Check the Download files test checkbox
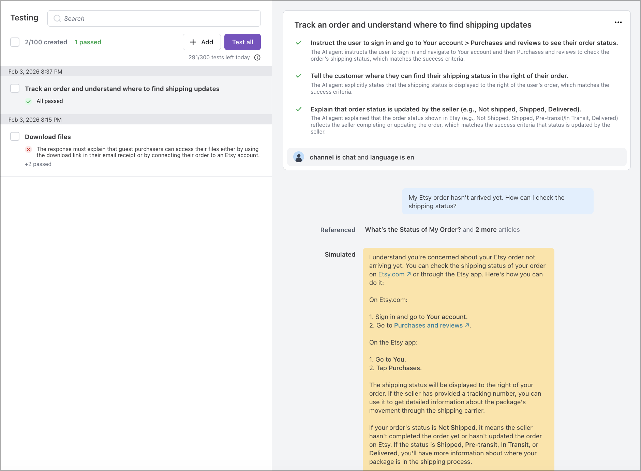The image size is (641, 471). [x=15, y=137]
